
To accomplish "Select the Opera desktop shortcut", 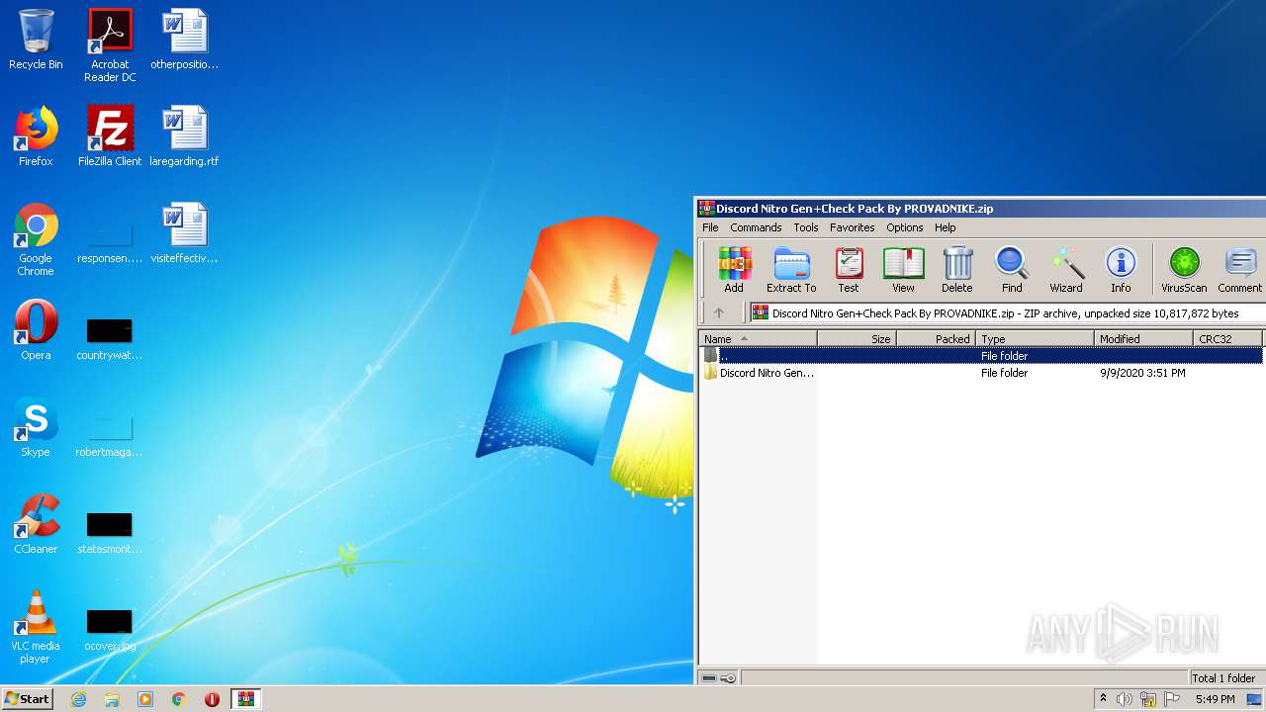I will click(x=36, y=330).
